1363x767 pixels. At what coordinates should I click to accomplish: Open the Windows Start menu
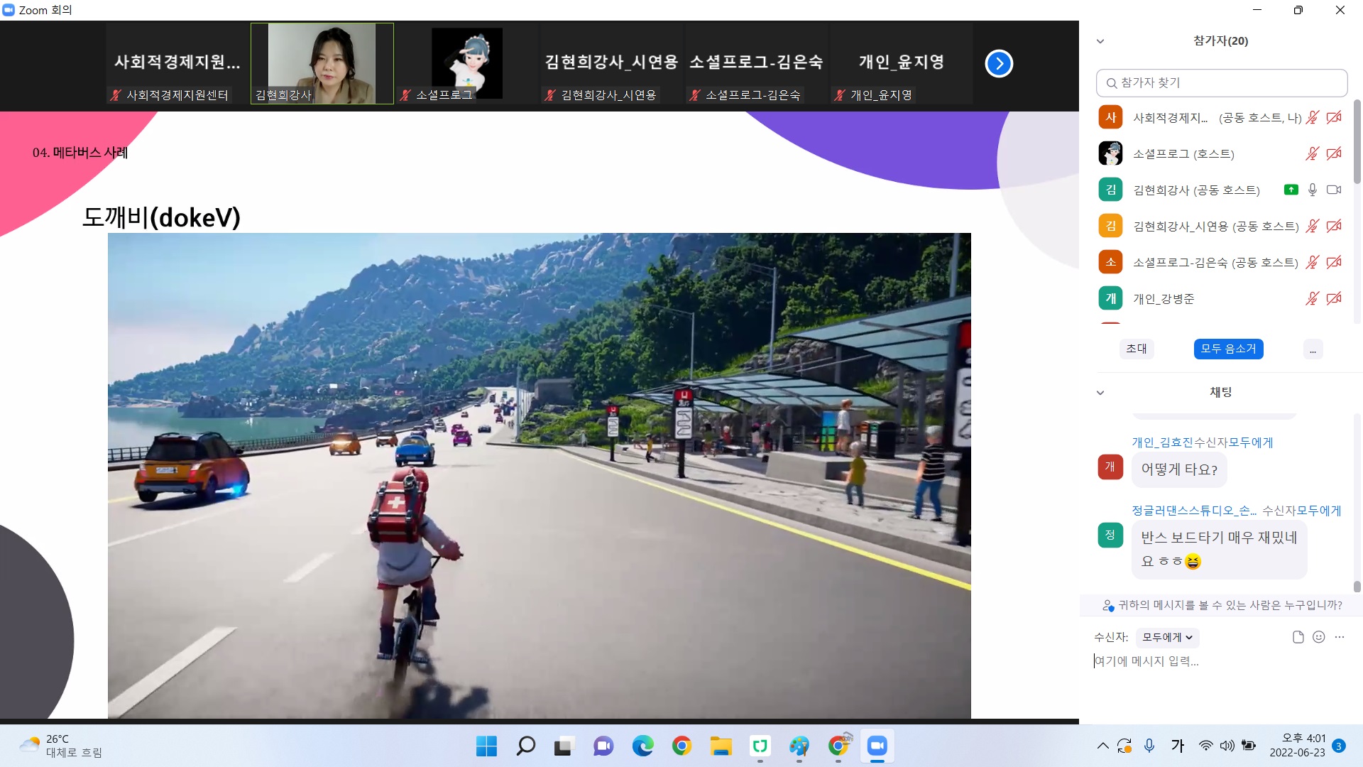click(486, 746)
